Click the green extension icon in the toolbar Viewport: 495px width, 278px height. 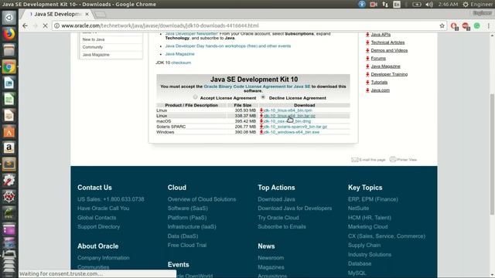(477, 25)
